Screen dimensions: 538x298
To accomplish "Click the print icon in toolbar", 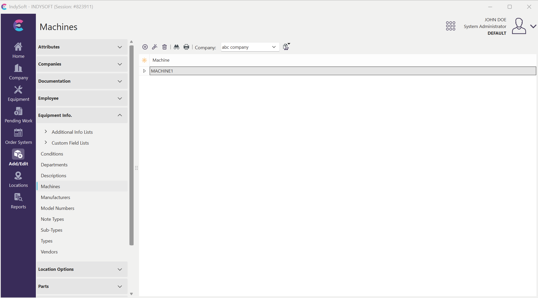I will (x=186, y=47).
